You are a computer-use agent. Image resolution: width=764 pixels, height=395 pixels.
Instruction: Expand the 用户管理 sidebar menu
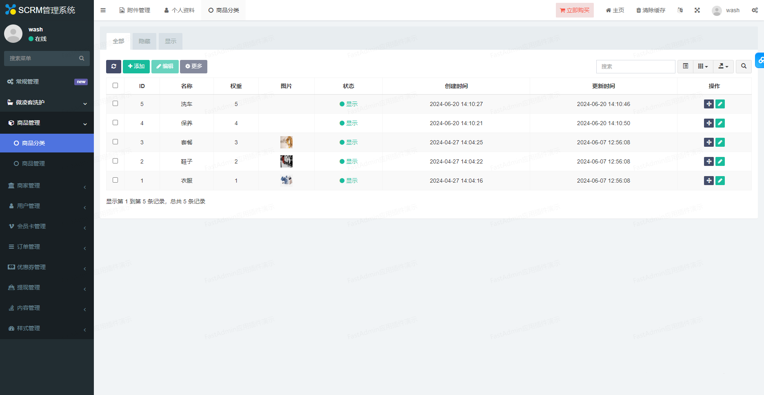[x=47, y=206]
